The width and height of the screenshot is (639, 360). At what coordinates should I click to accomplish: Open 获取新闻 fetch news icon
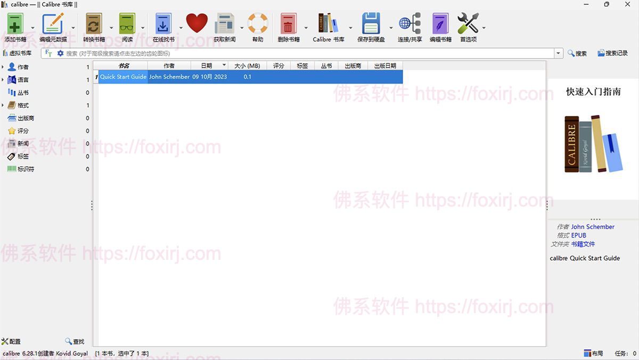tap(224, 24)
